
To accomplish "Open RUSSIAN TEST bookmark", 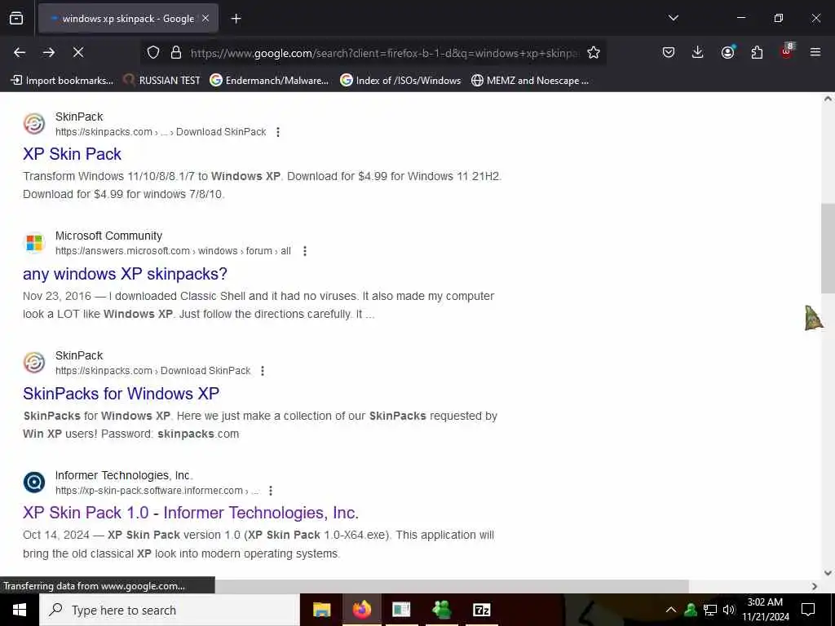I will [161, 81].
